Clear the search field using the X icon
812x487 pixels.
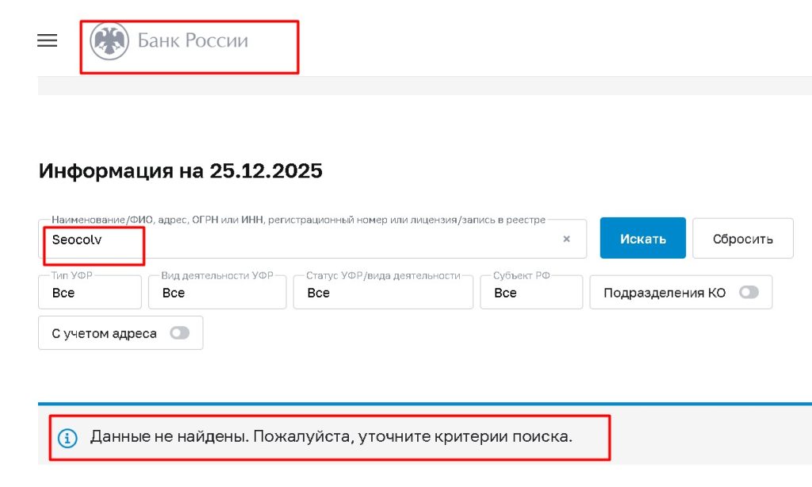tap(566, 238)
